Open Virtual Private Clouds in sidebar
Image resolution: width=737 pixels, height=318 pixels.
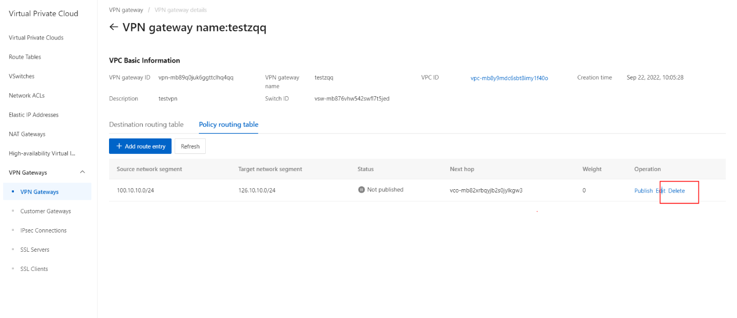(x=36, y=38)
